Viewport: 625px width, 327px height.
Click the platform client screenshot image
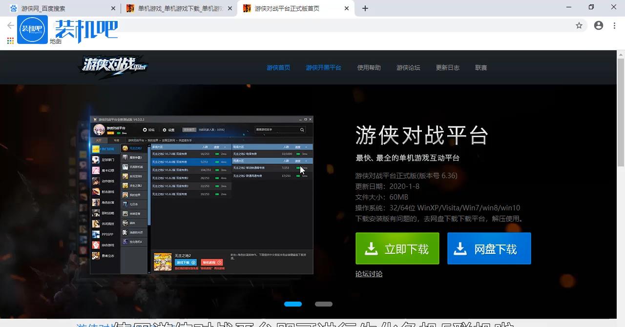(x=202, y=195)
